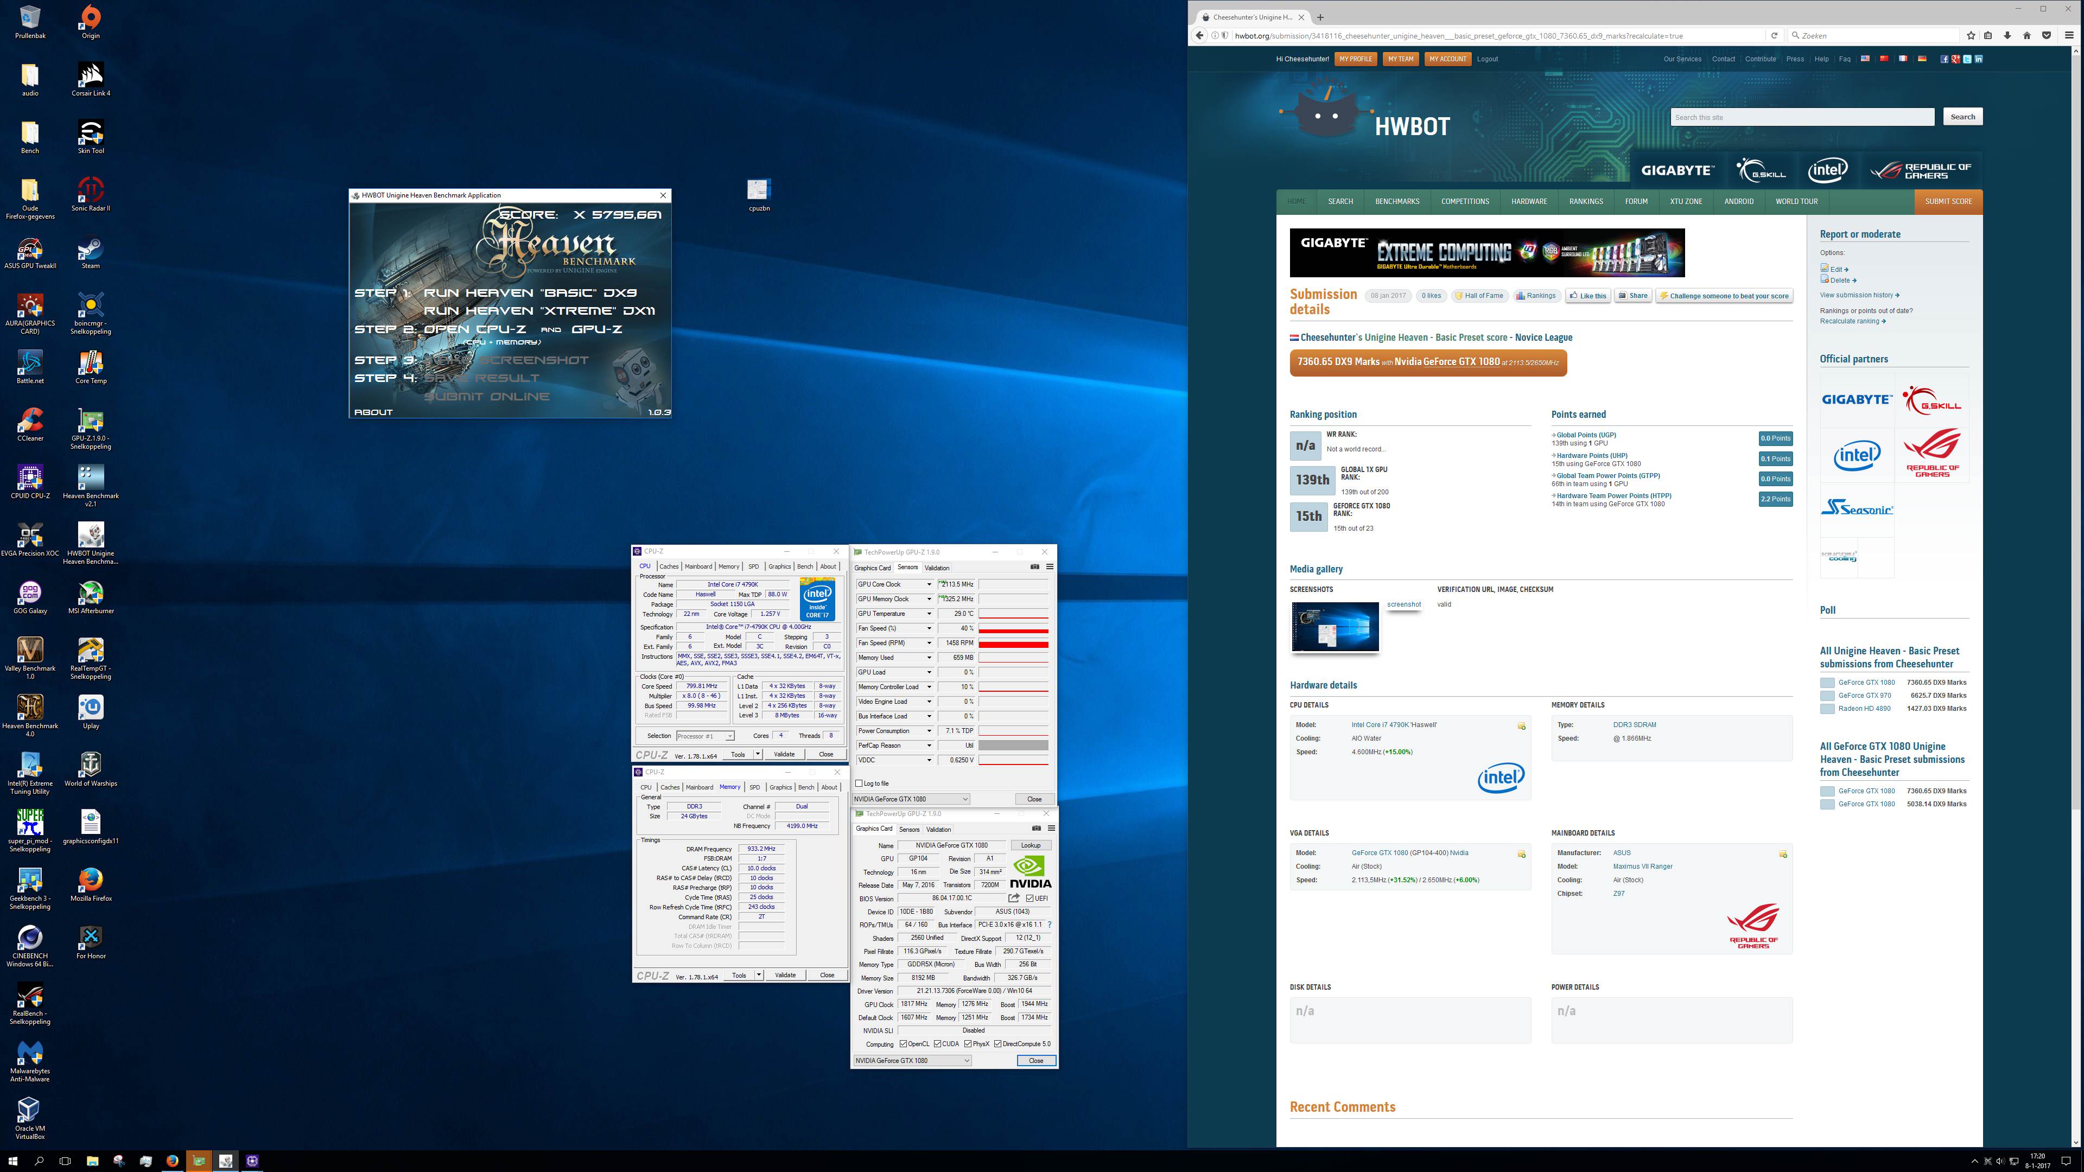Open the Recalculate ranking link
Viewport: 2084px width, 1172px height.
1853,321
